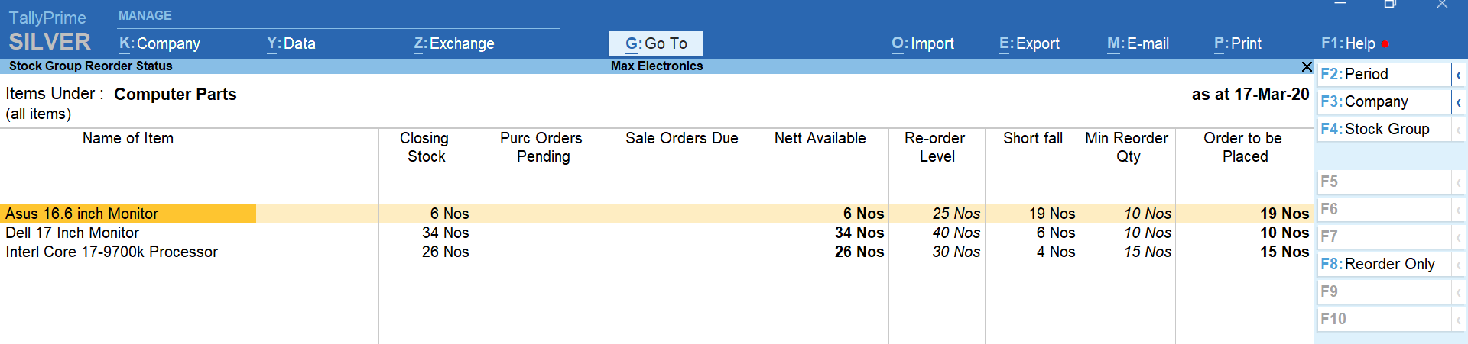
Task: Click the Computer Parts group name
Action: click(x=175, y=95)
